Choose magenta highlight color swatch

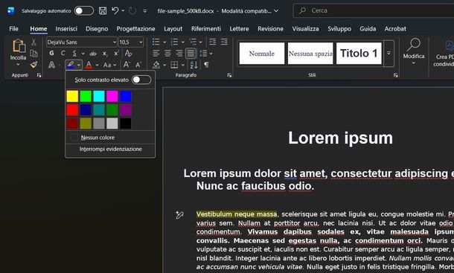[112, 97]
